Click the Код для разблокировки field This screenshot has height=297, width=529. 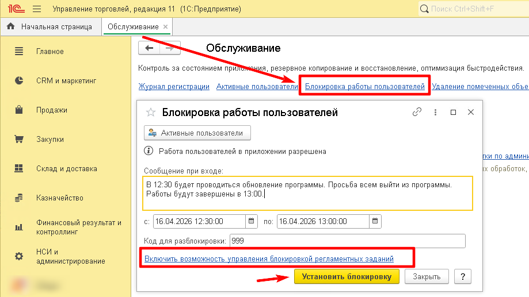pyautogui.click(x=348, y=241)
